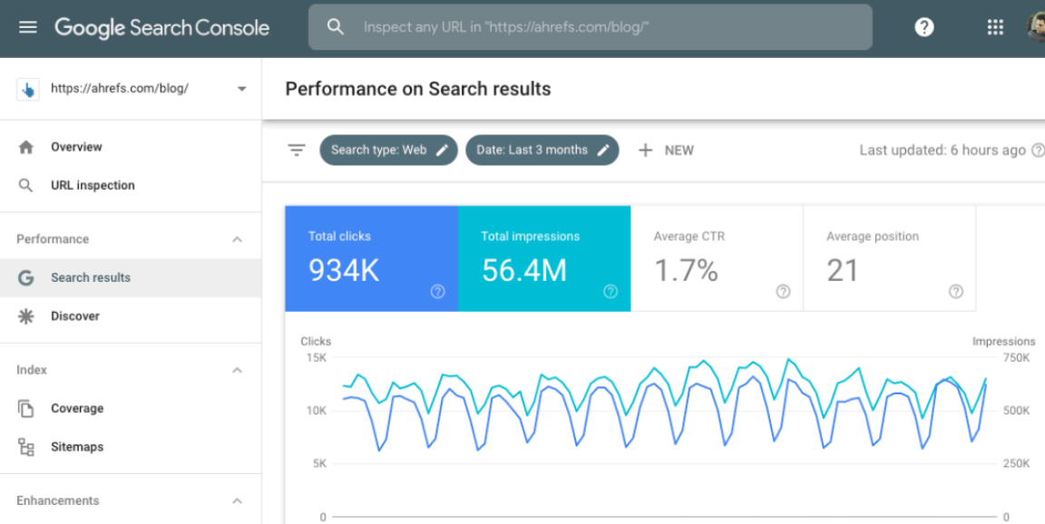Click the Help question mark icon

point(923,27)
